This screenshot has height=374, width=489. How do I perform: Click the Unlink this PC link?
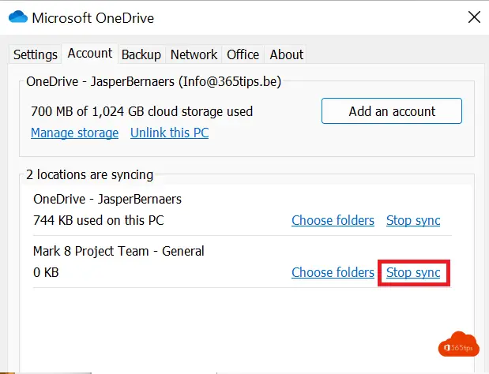(x=169, y=133)
